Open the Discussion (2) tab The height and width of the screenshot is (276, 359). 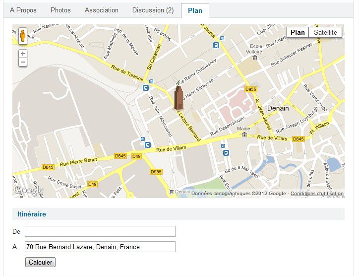[153, 10]
